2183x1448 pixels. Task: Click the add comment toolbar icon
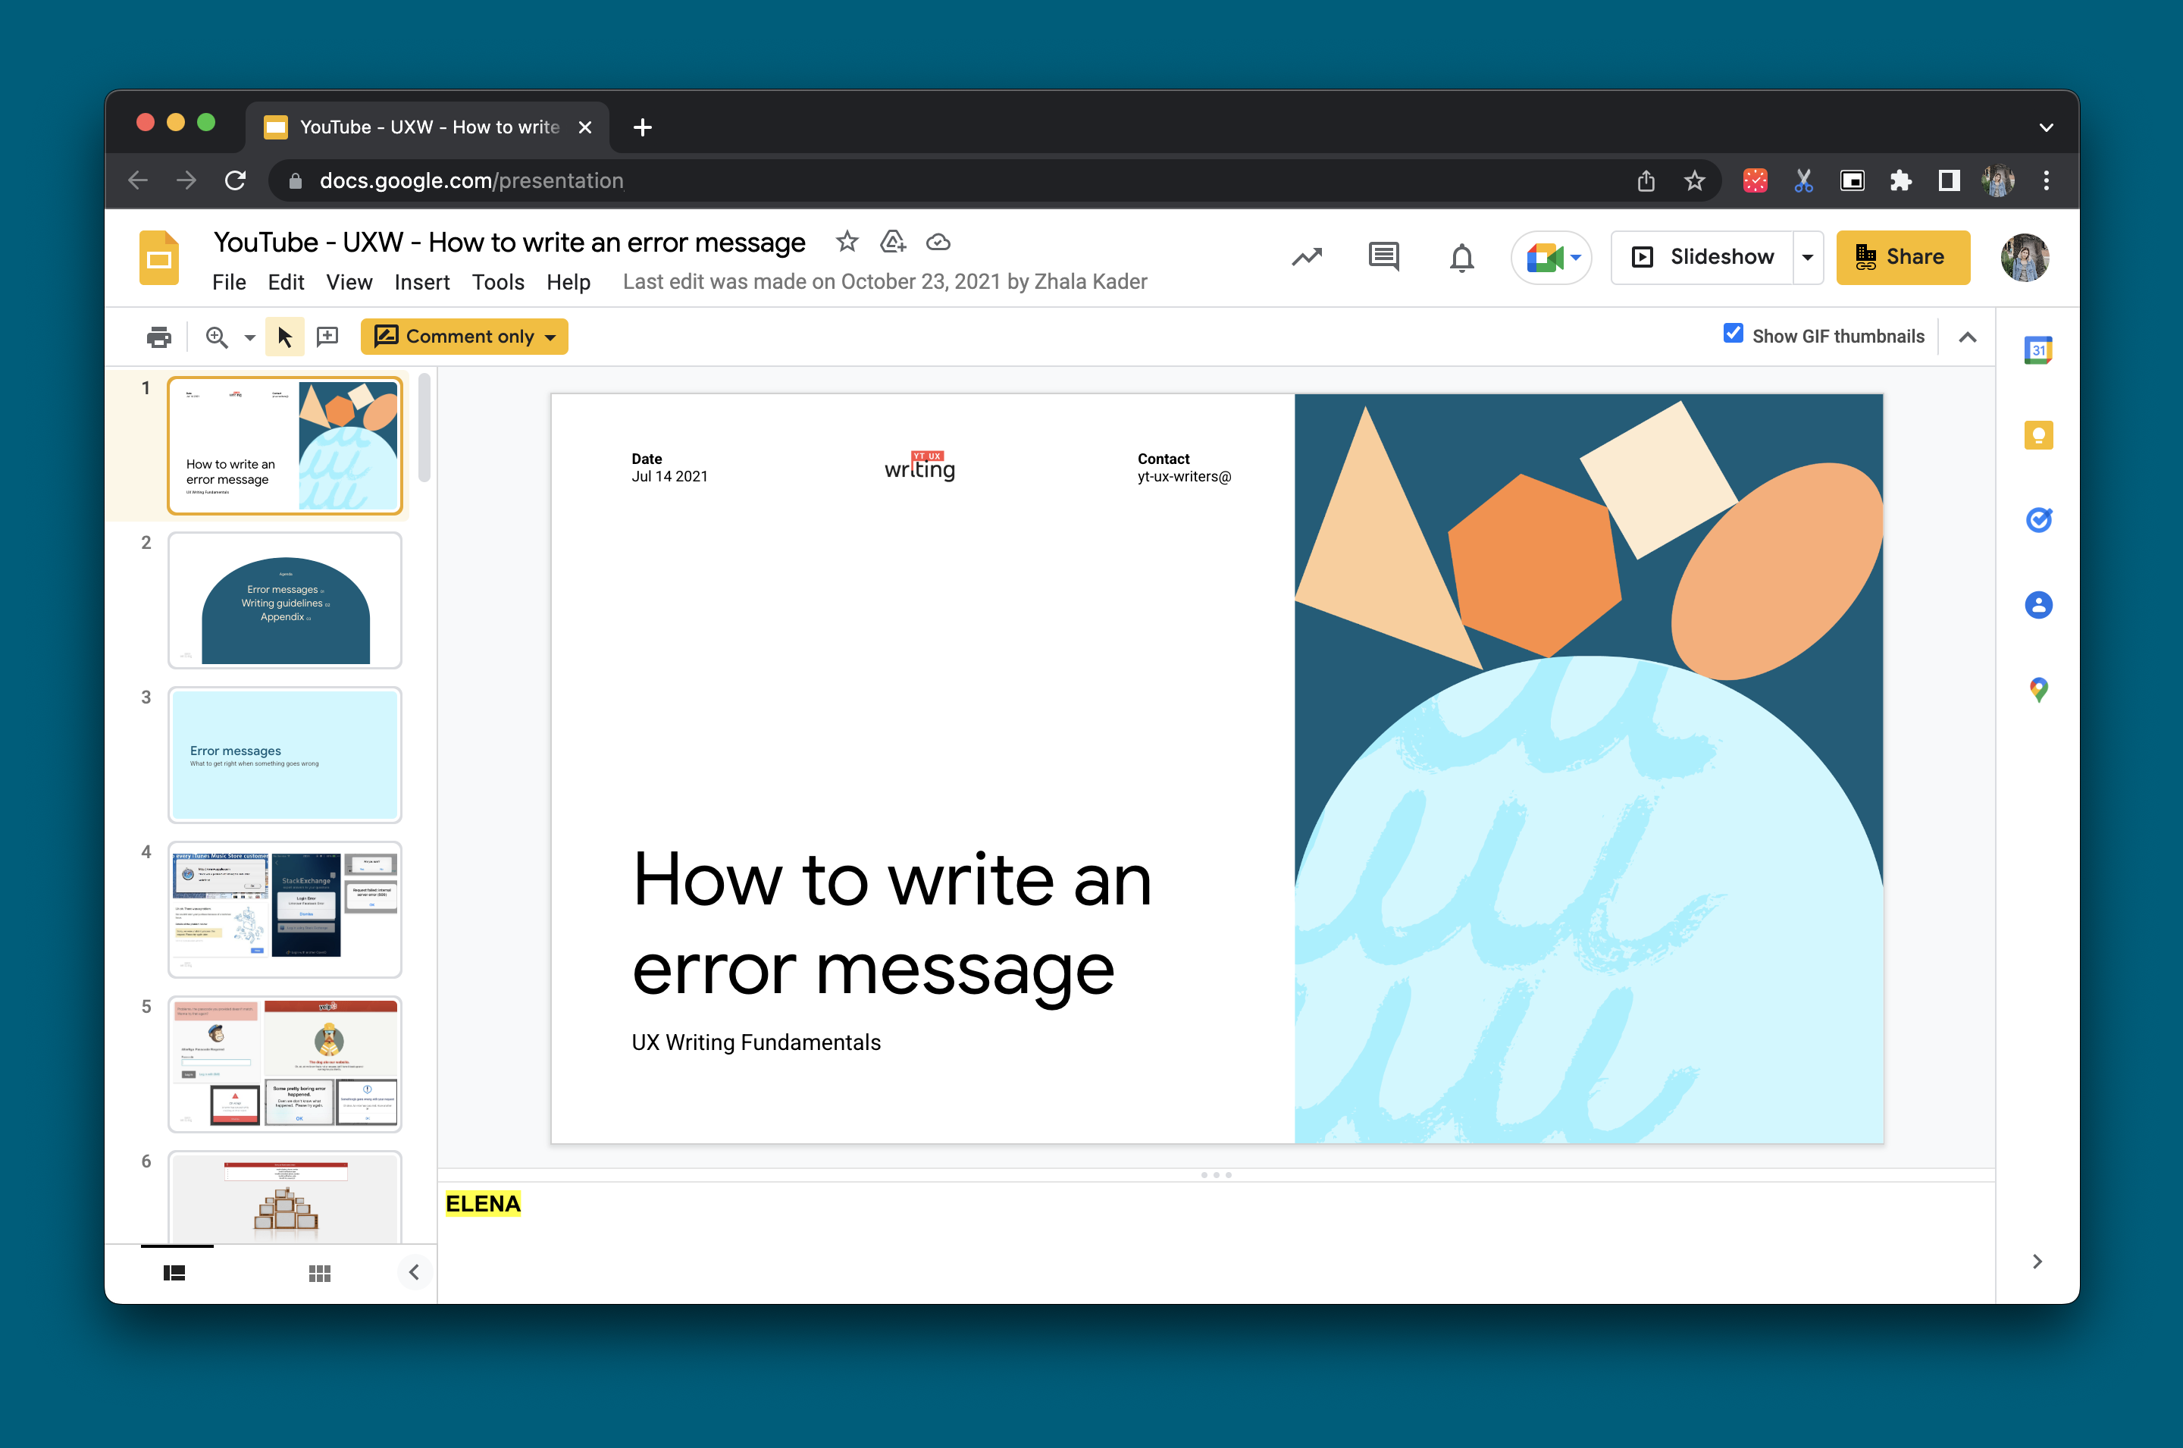(327, 337)
